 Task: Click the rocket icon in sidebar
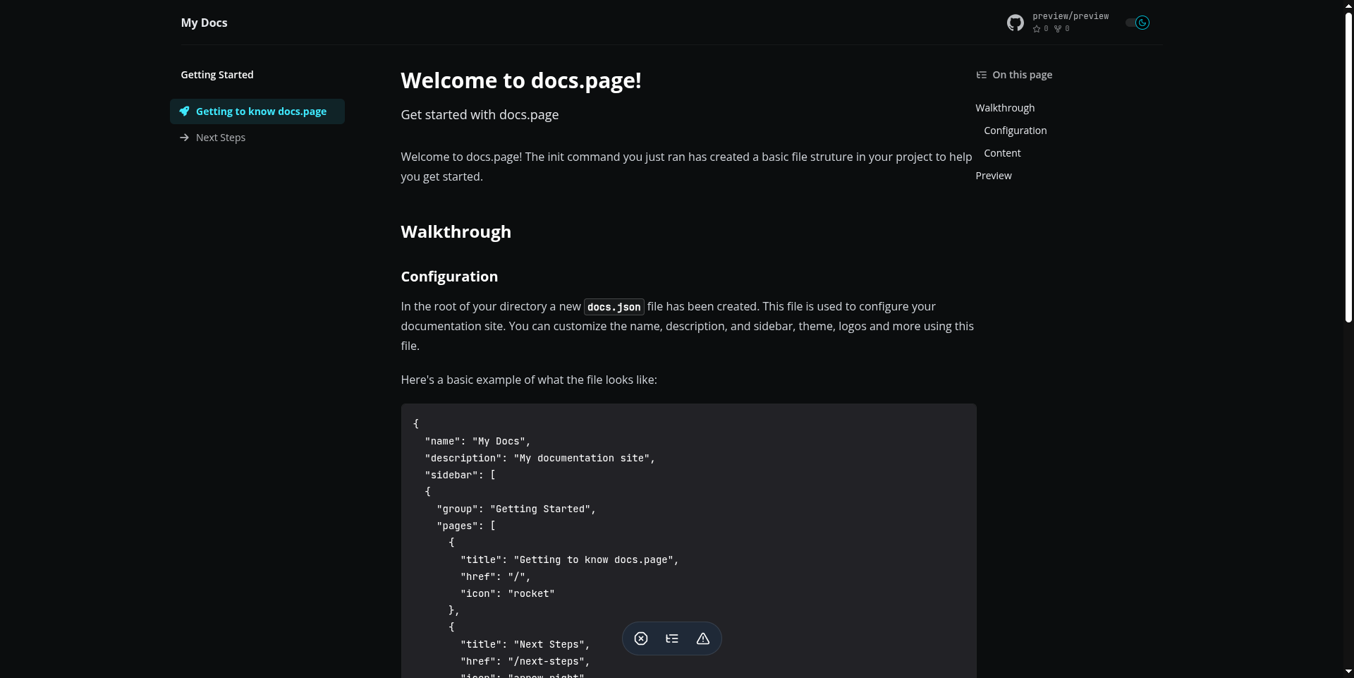184,111
